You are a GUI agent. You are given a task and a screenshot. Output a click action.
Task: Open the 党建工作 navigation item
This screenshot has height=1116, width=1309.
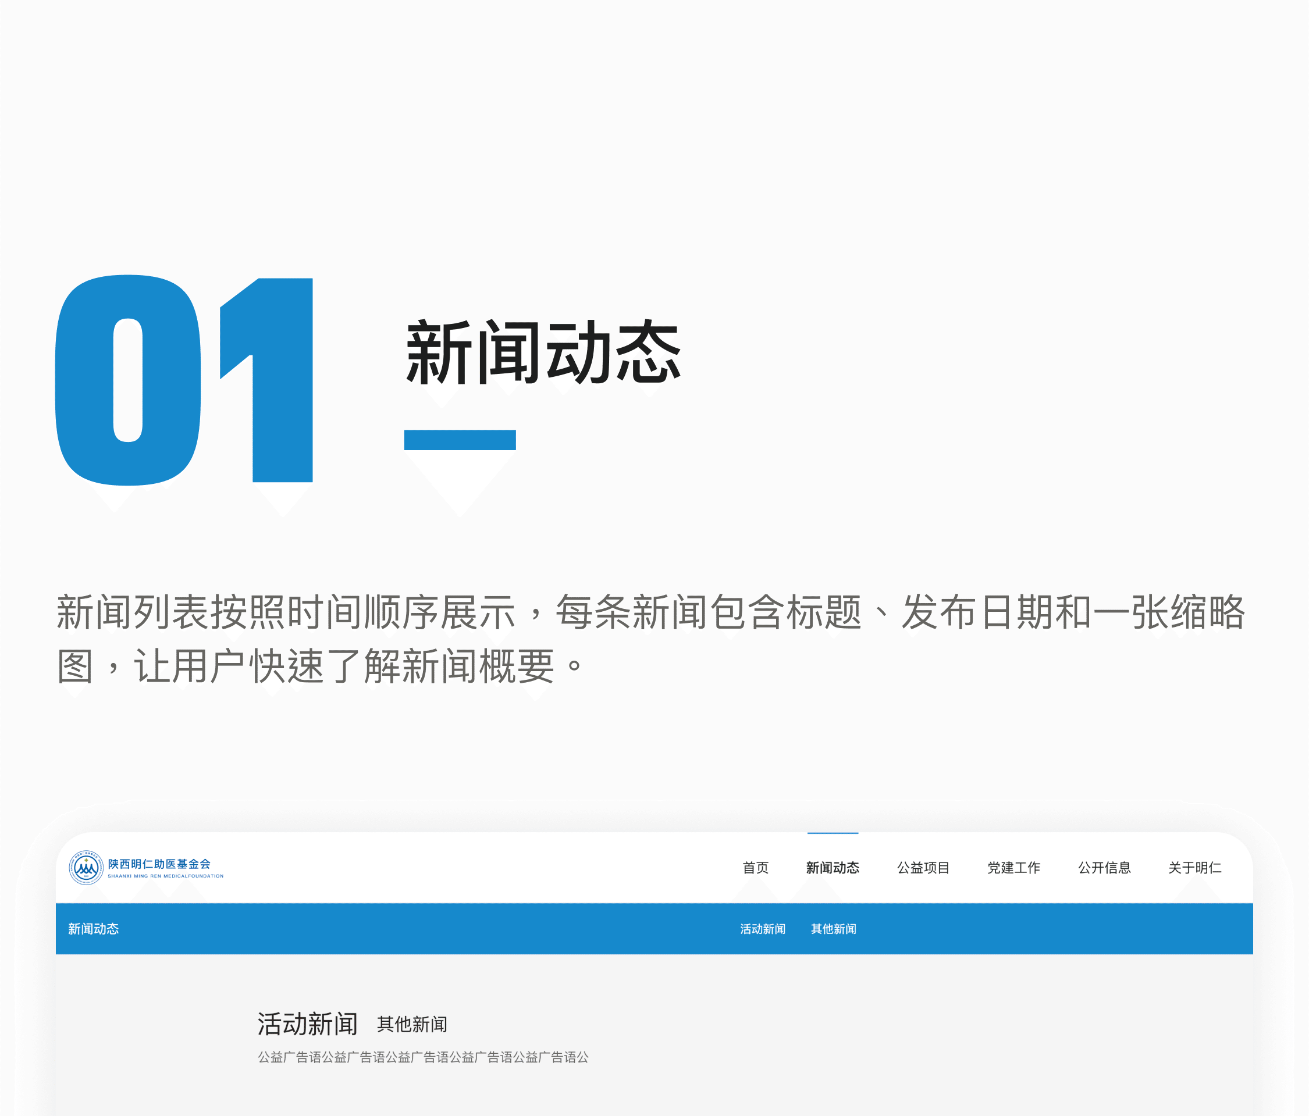(x=1013, y=868)
